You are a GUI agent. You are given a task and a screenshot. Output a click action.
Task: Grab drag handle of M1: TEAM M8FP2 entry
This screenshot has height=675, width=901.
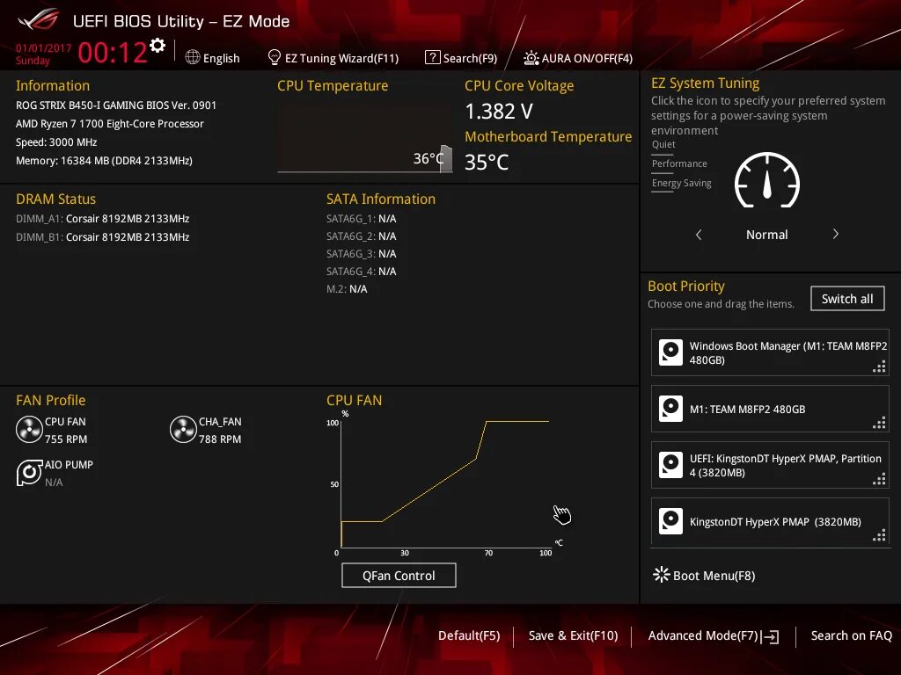coord(879,423)
